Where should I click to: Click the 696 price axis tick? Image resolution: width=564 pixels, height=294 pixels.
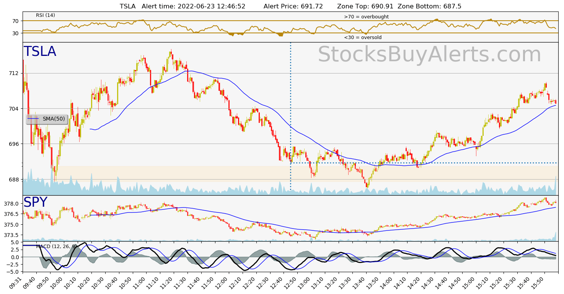[x=14, y=144]
